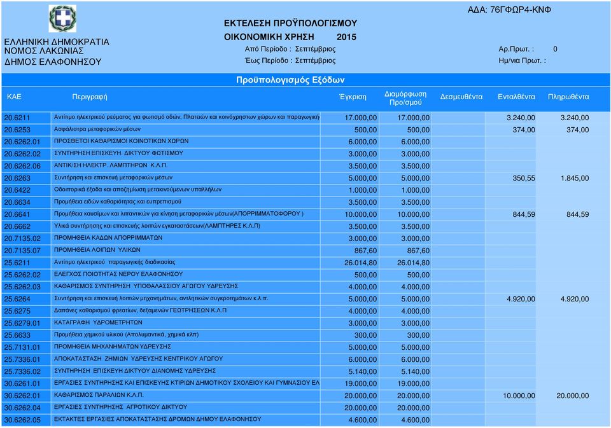Click the Από Περίοδο Σεπτέμβριος line

[290, 49]
